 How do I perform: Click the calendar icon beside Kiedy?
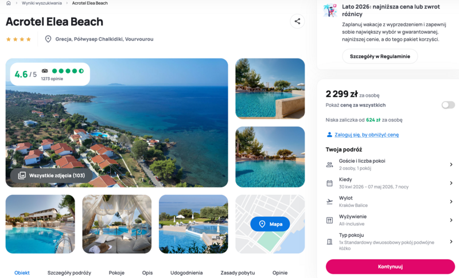[329, 183]
